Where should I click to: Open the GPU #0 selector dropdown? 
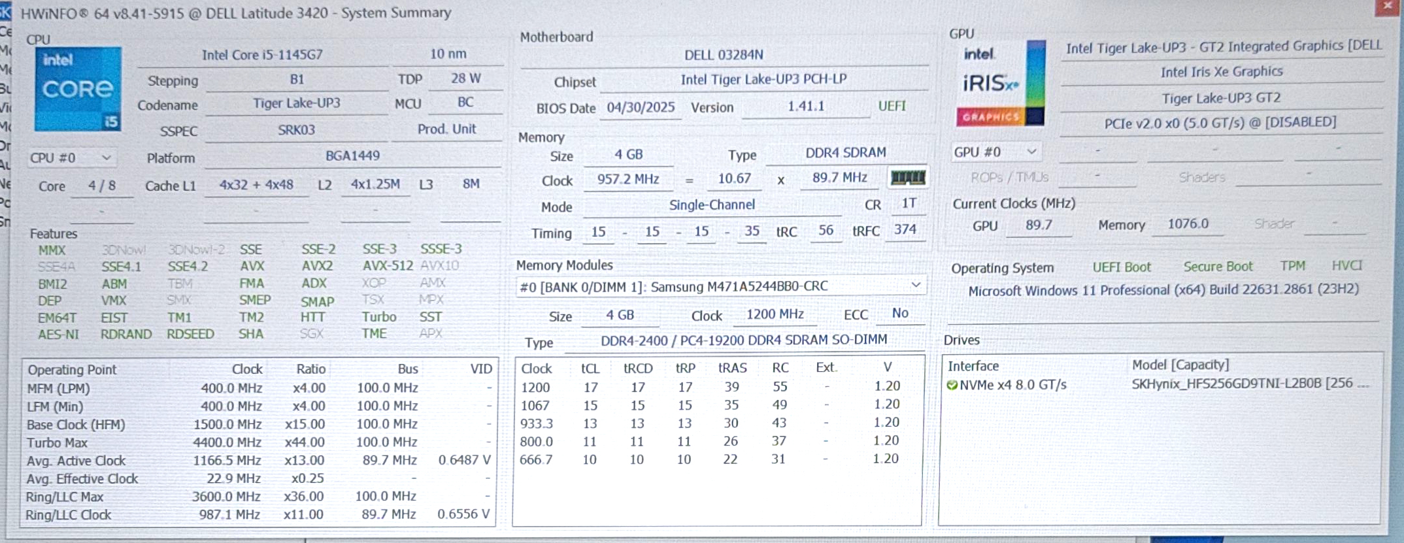tap(995, 152)
